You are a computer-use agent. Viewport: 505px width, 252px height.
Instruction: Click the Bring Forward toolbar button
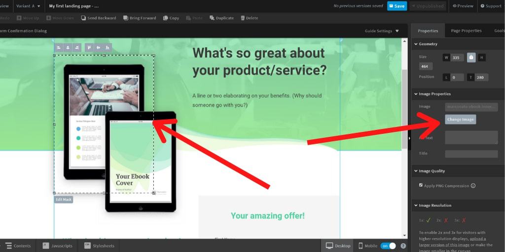click(x=140, y=18)
